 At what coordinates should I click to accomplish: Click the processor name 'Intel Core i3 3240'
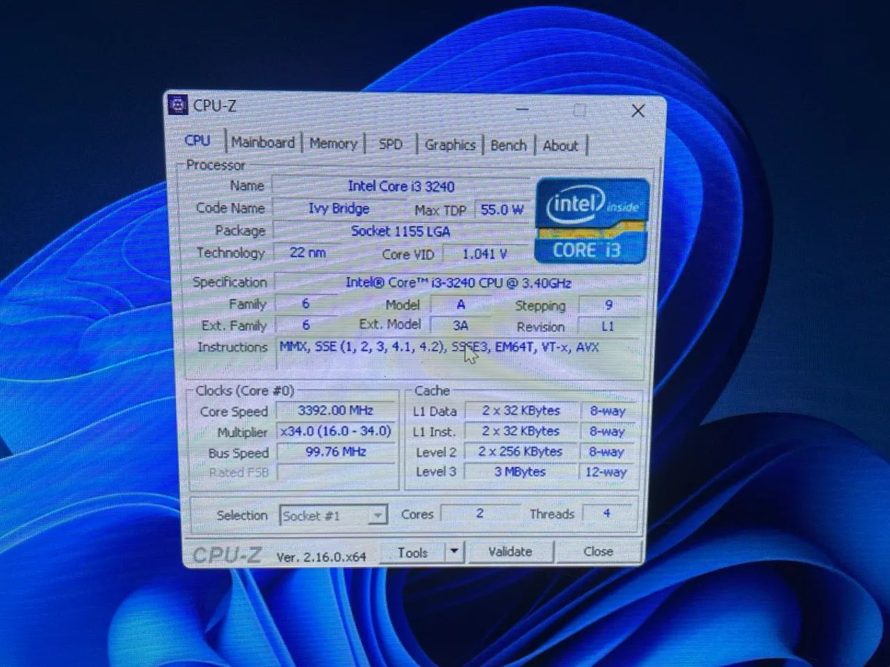pos(401,186)
